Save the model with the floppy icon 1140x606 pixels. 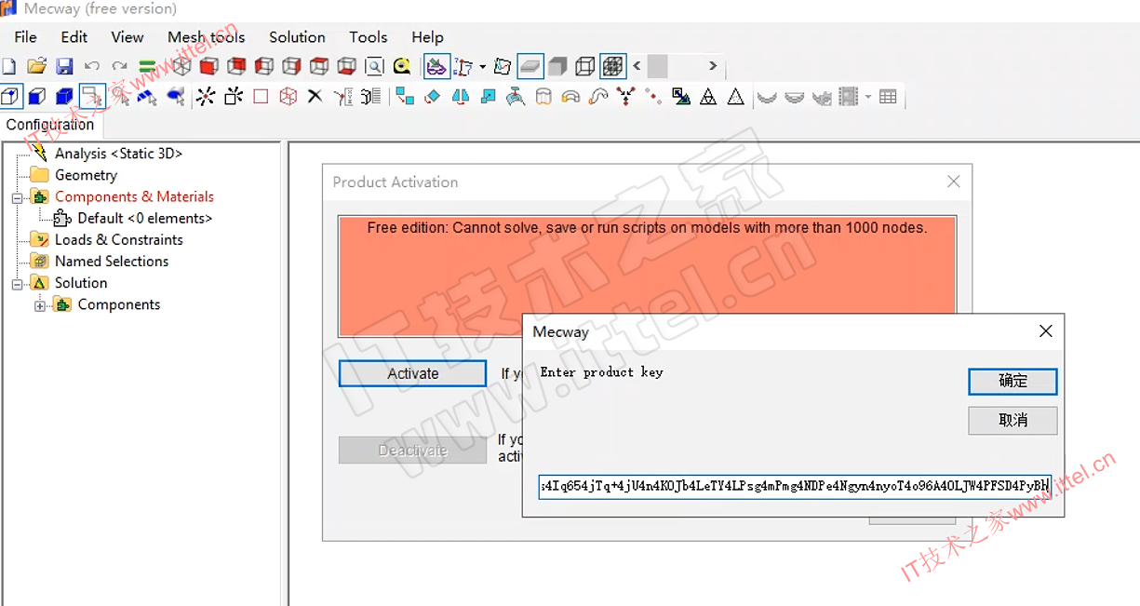[x=64, y=66]
